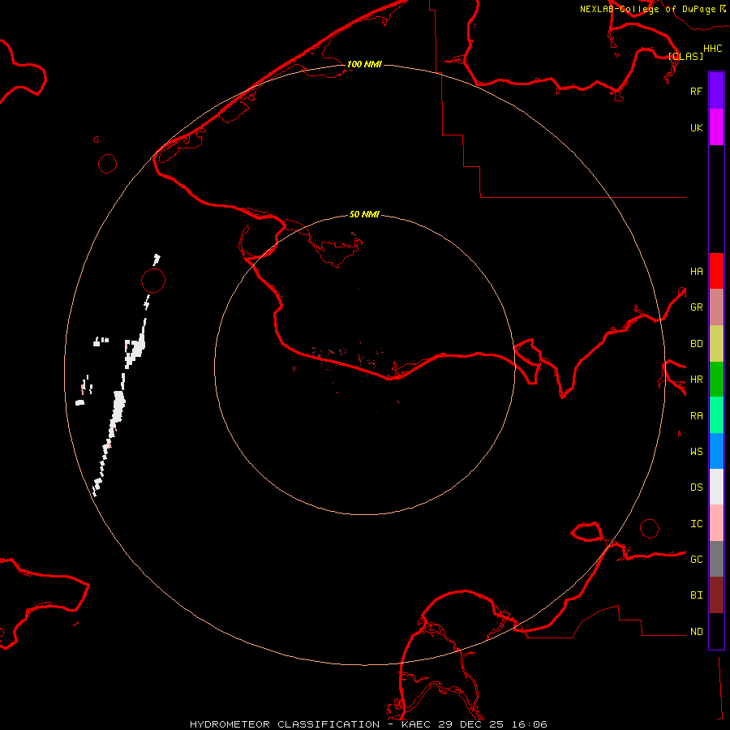Click the RA light green swatch
The width and height of the screenshot is (730, 730).
[716, 415]
